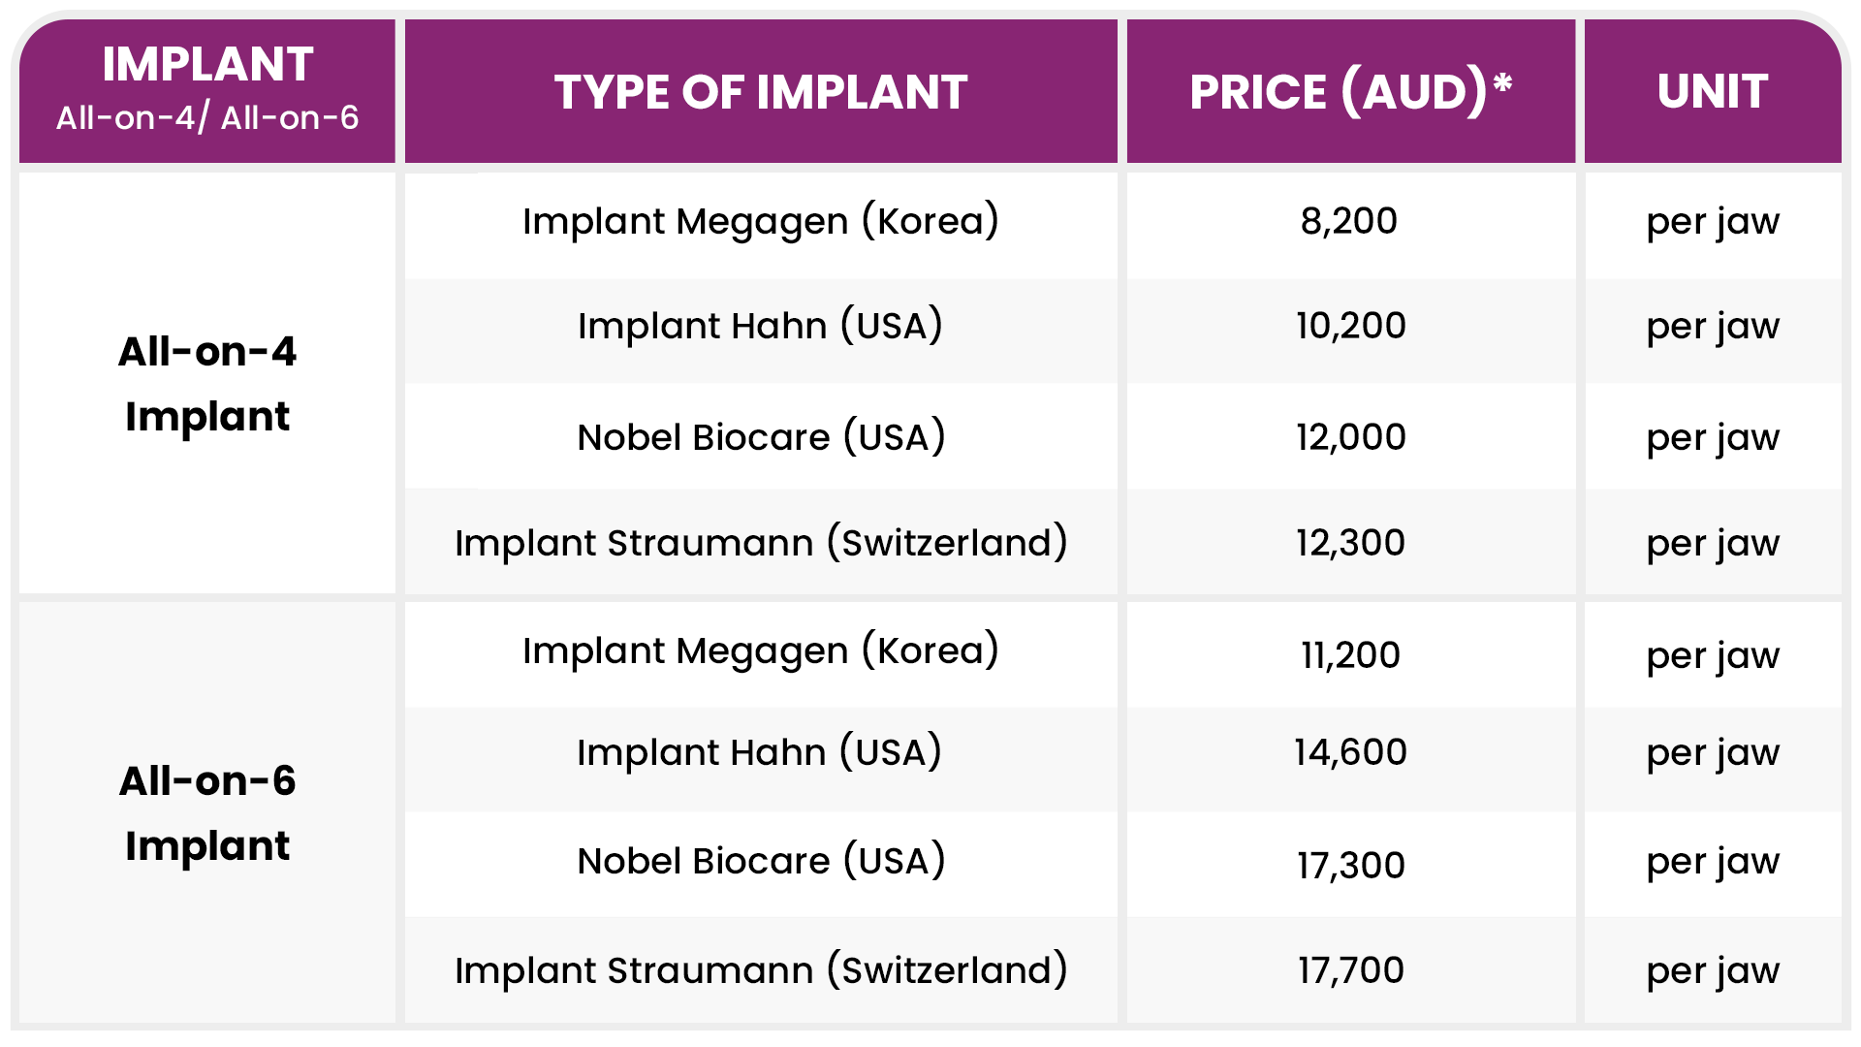Select Implant Megagen (Korea) under All-on-4
Viewport: 1861px width, 1047px height.
click(761, 221)
